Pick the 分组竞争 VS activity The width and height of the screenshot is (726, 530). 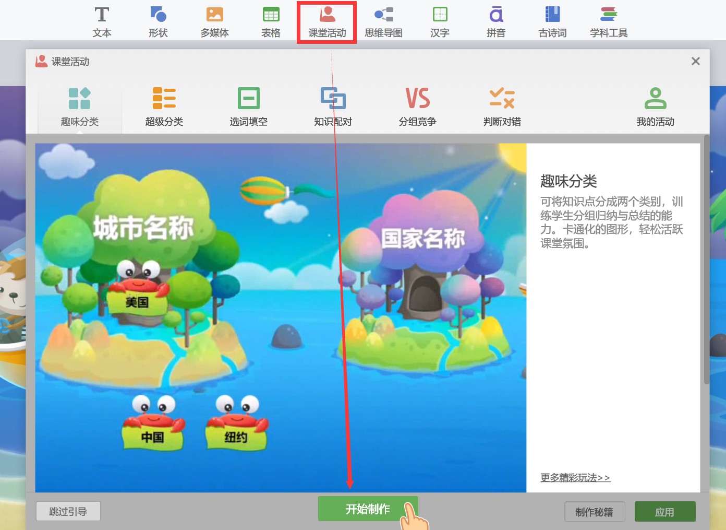click(417, 107)
